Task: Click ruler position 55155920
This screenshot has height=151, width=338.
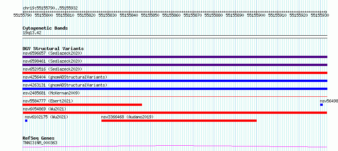Action: (299, 15)
